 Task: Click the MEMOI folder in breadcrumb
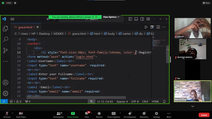point(58,34)
